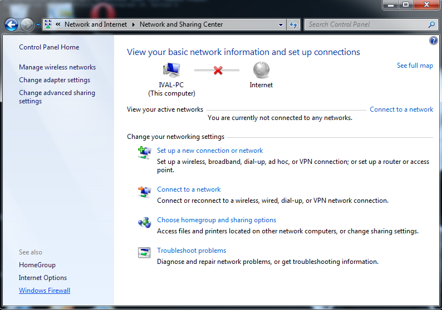Open Manage wireless networks
The image size is (442, 310).
point(57,67)
